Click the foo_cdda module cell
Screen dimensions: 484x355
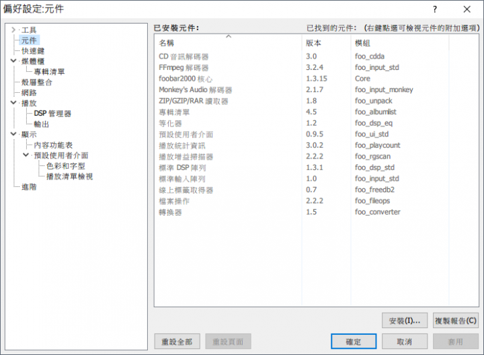pyautogui.click(x=370, y=56)
